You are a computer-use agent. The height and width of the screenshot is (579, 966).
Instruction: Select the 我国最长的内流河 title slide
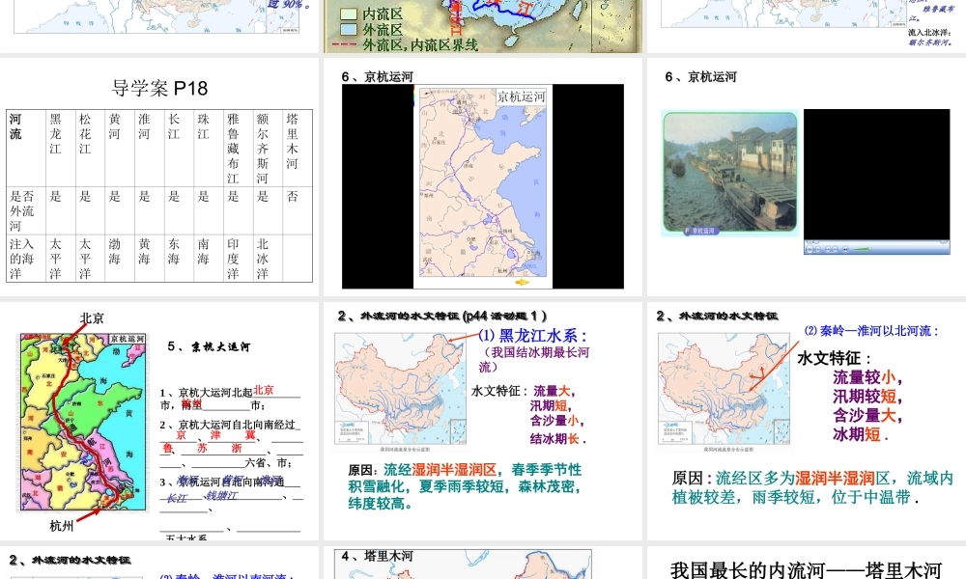807,563
